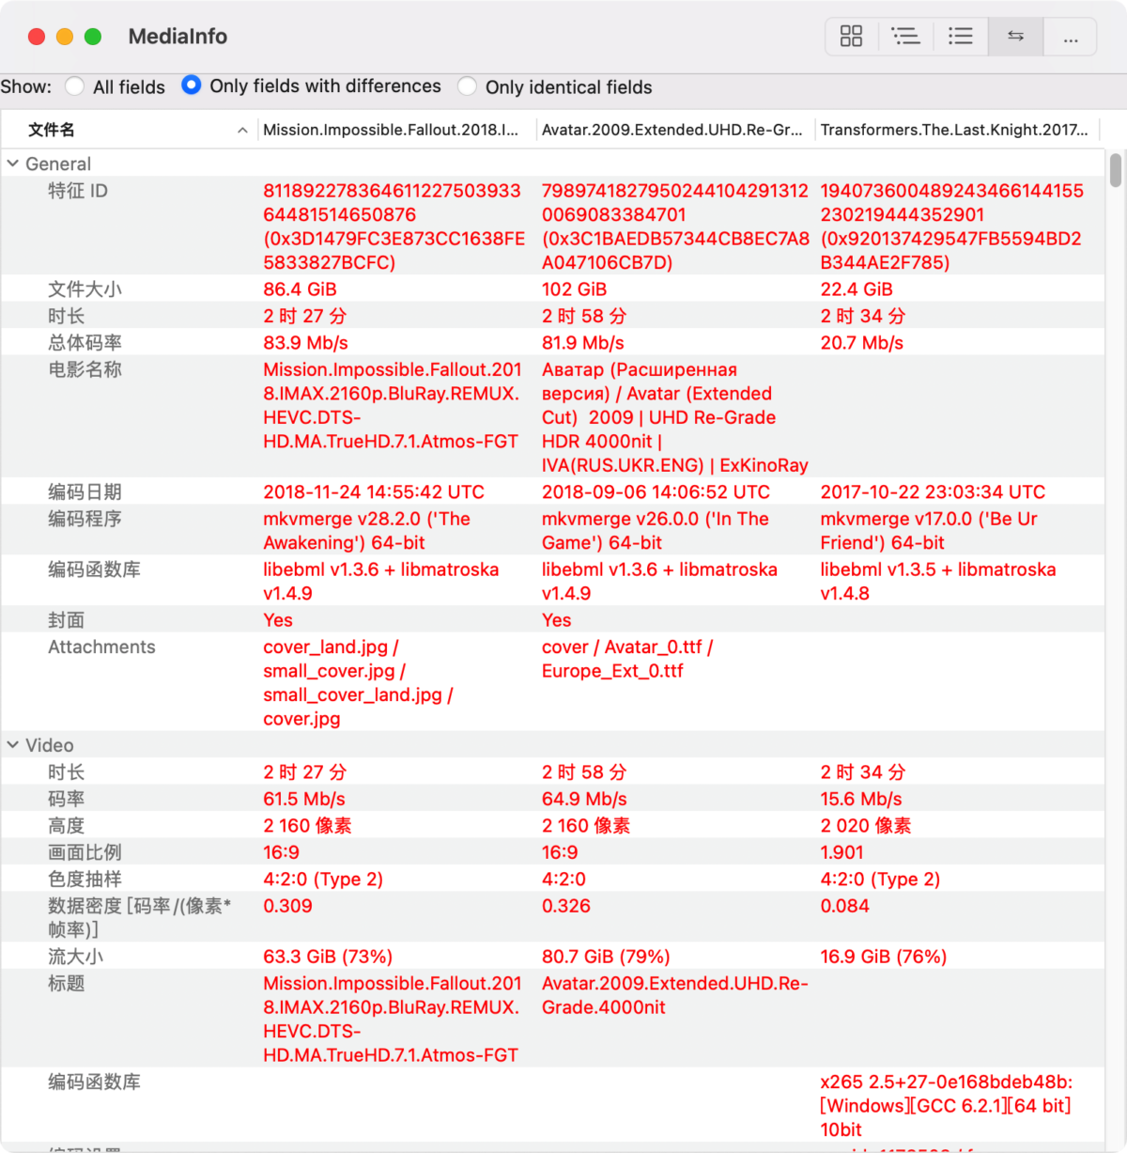Select 2018-09-06 14:06:52 UTC date value
The height and width of the screenshot is (1153, 1127).
[656, 492]
